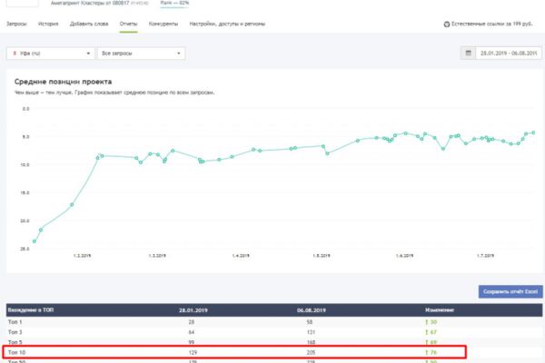Open the Добавить слова tab
This screenshot has height=363, width=545.
tap(89, 24)
